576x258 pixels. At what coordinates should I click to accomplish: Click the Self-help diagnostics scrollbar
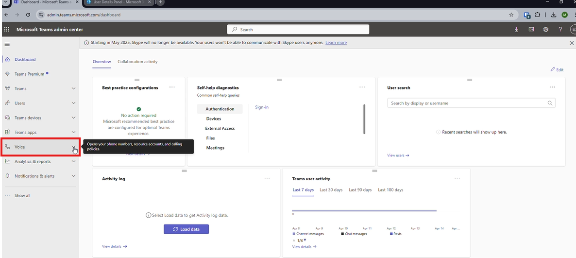(364, 119)
